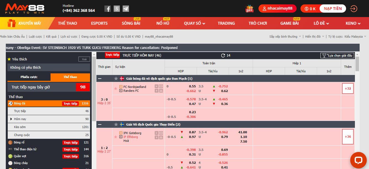369x169 pixels.
Task: Click the Lựa chọn giải đấu button
Action: click(x=337, y=56)
